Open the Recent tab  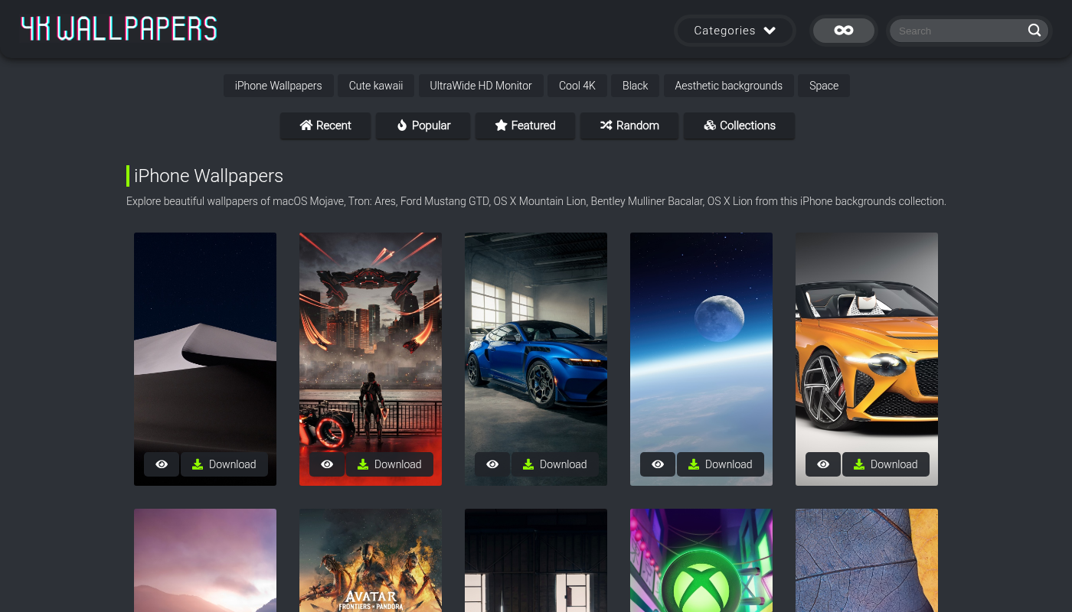[325, 125]
